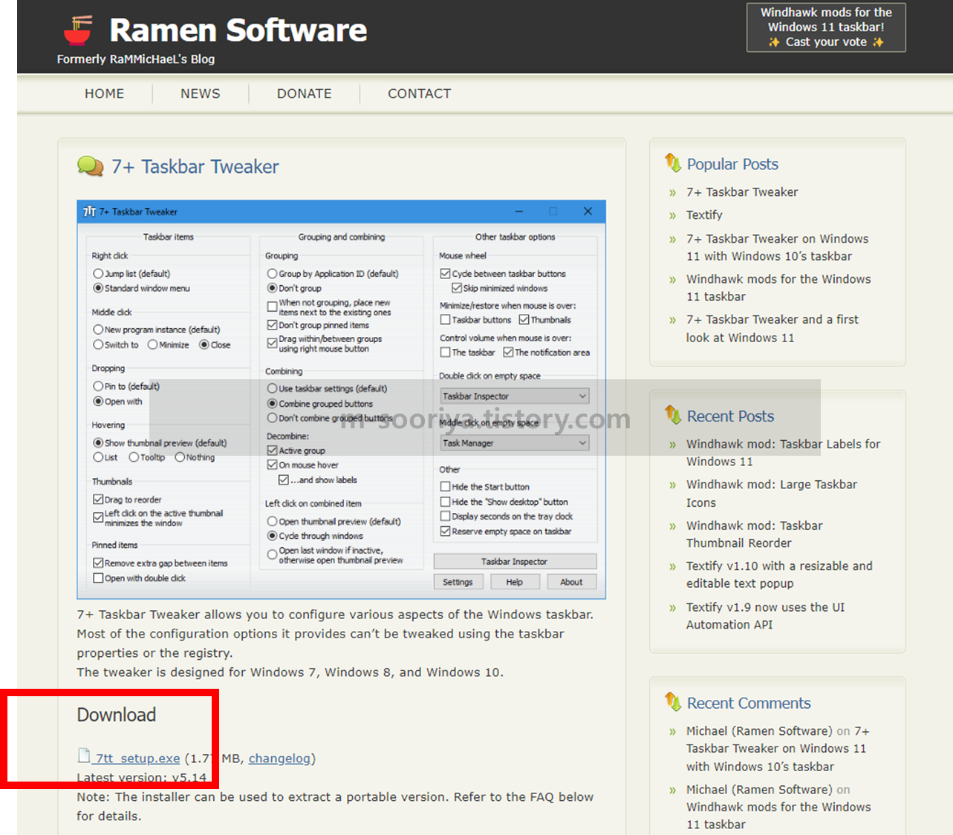This screenshot has width=953, height=835.
Task: Open 'Windhawk mod: Taskbar Thumbnail Reorder' post
Action: [x=755, y=534]
